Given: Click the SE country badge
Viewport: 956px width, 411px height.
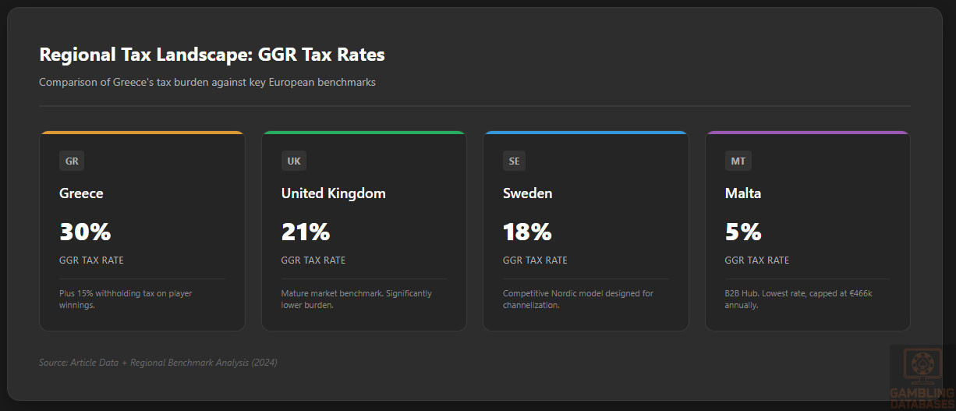Looking at the screenshot, I should click(515, 161).
